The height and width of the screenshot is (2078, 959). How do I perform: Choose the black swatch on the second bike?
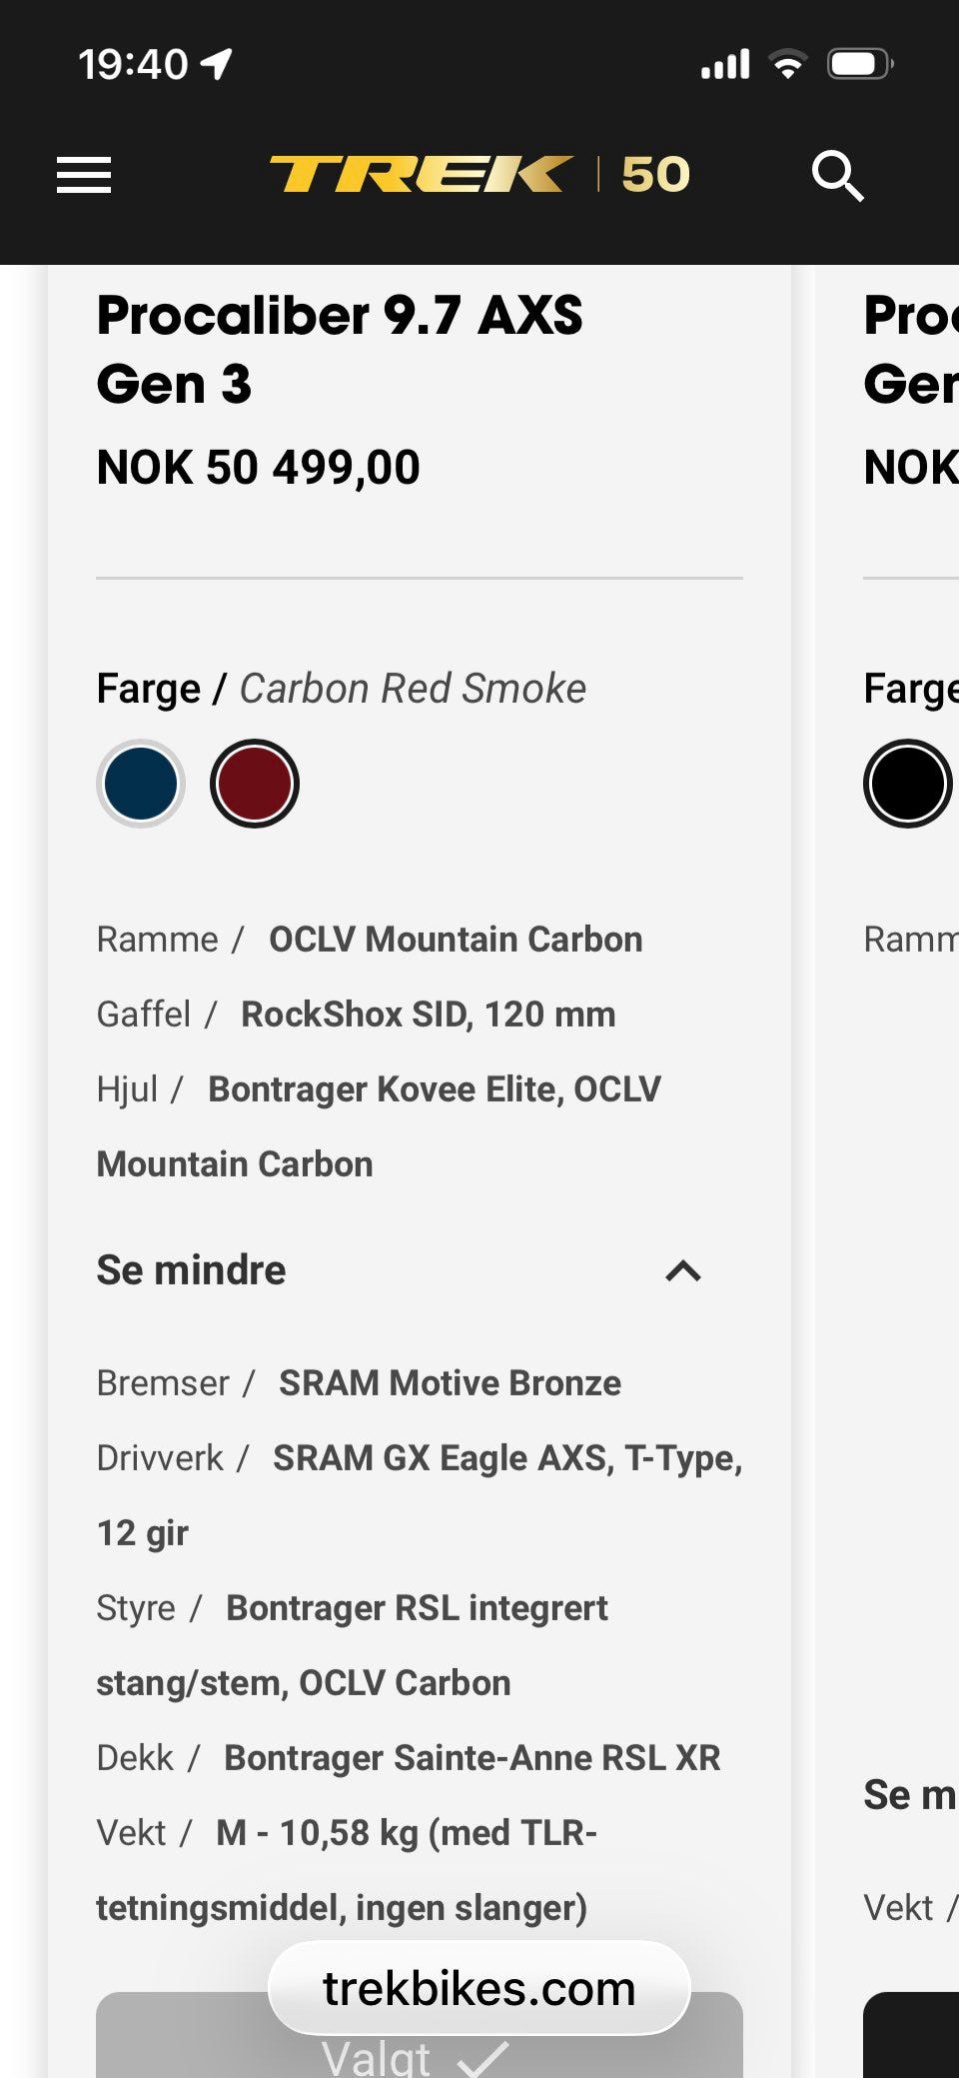(x=907, y=784)
